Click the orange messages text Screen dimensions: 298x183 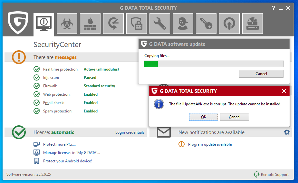point(66,57)
